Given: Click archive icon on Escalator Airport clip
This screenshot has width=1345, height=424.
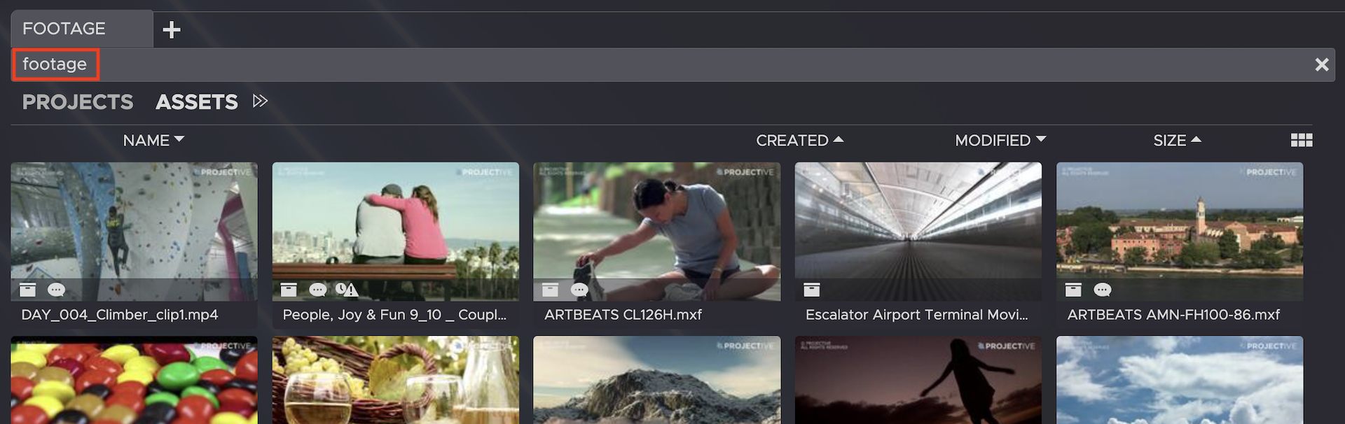Looking at the screenshot, I should tap(811, 290).
